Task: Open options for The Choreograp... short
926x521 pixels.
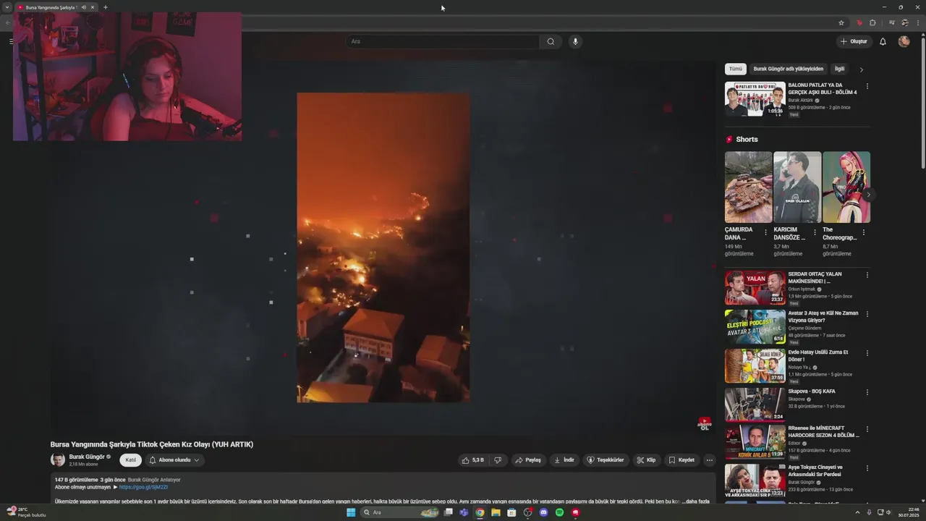Action: [863, 232]
